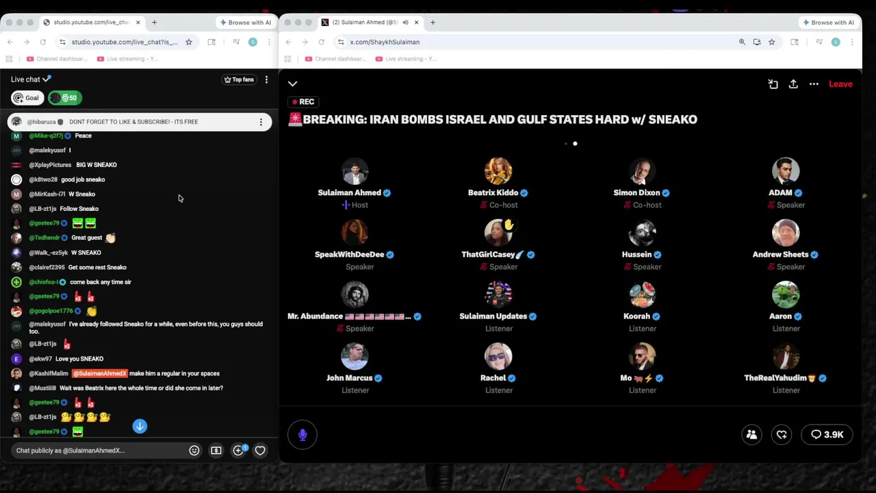Click Browse with AI in YouTube window
This screenshot has height=493, width=876.
(246, 23)
